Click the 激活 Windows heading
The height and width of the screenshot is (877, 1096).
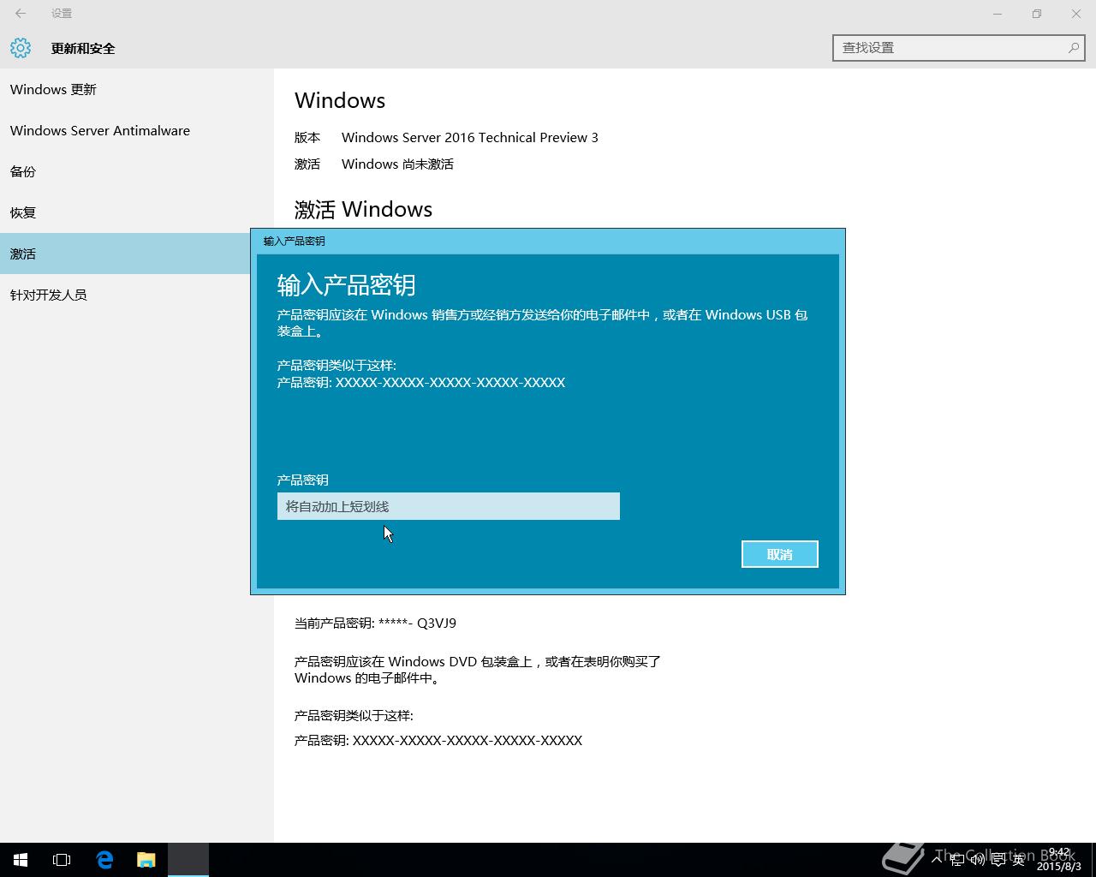click(x=363, y=209)
